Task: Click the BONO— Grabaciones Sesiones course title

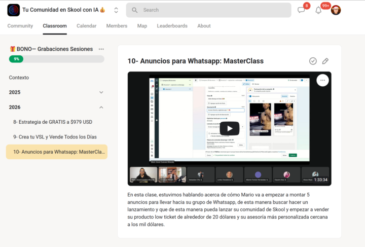Action: (51, 49)
